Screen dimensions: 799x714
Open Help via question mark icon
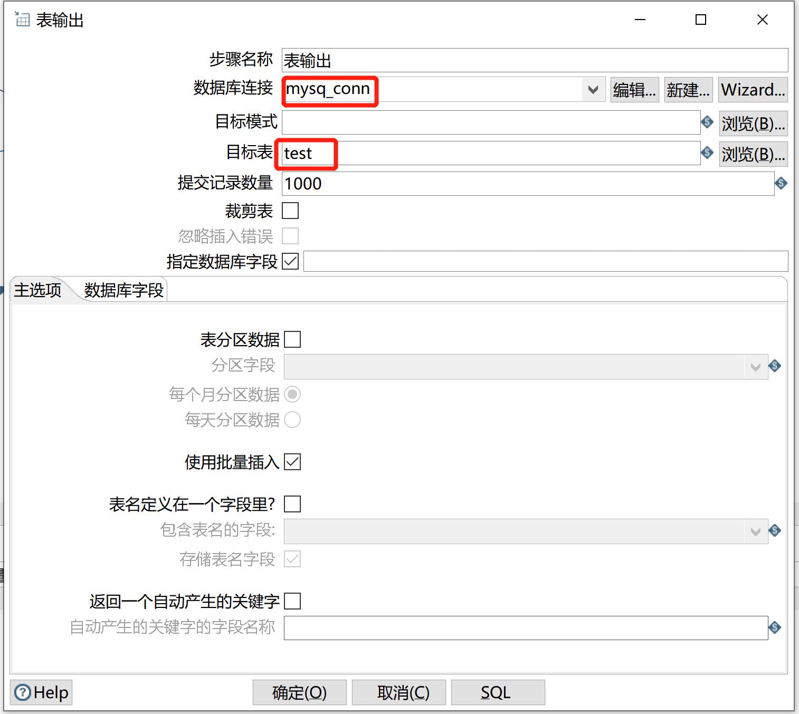[23, 692]
